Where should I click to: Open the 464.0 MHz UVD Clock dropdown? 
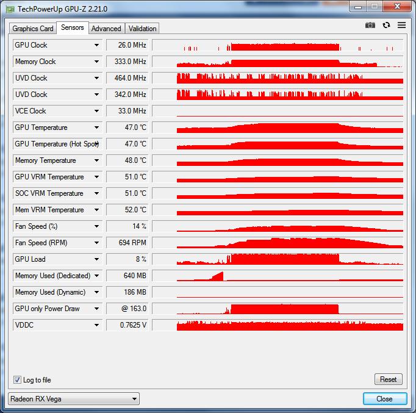[x=96, y=78]
